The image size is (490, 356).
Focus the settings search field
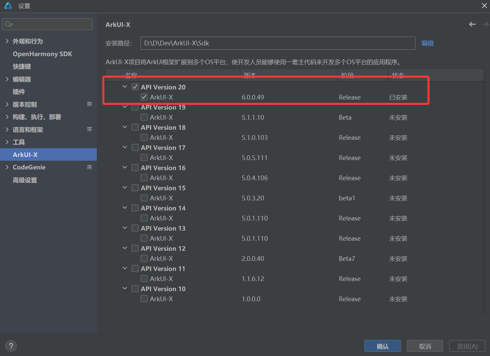coord(47,24)
